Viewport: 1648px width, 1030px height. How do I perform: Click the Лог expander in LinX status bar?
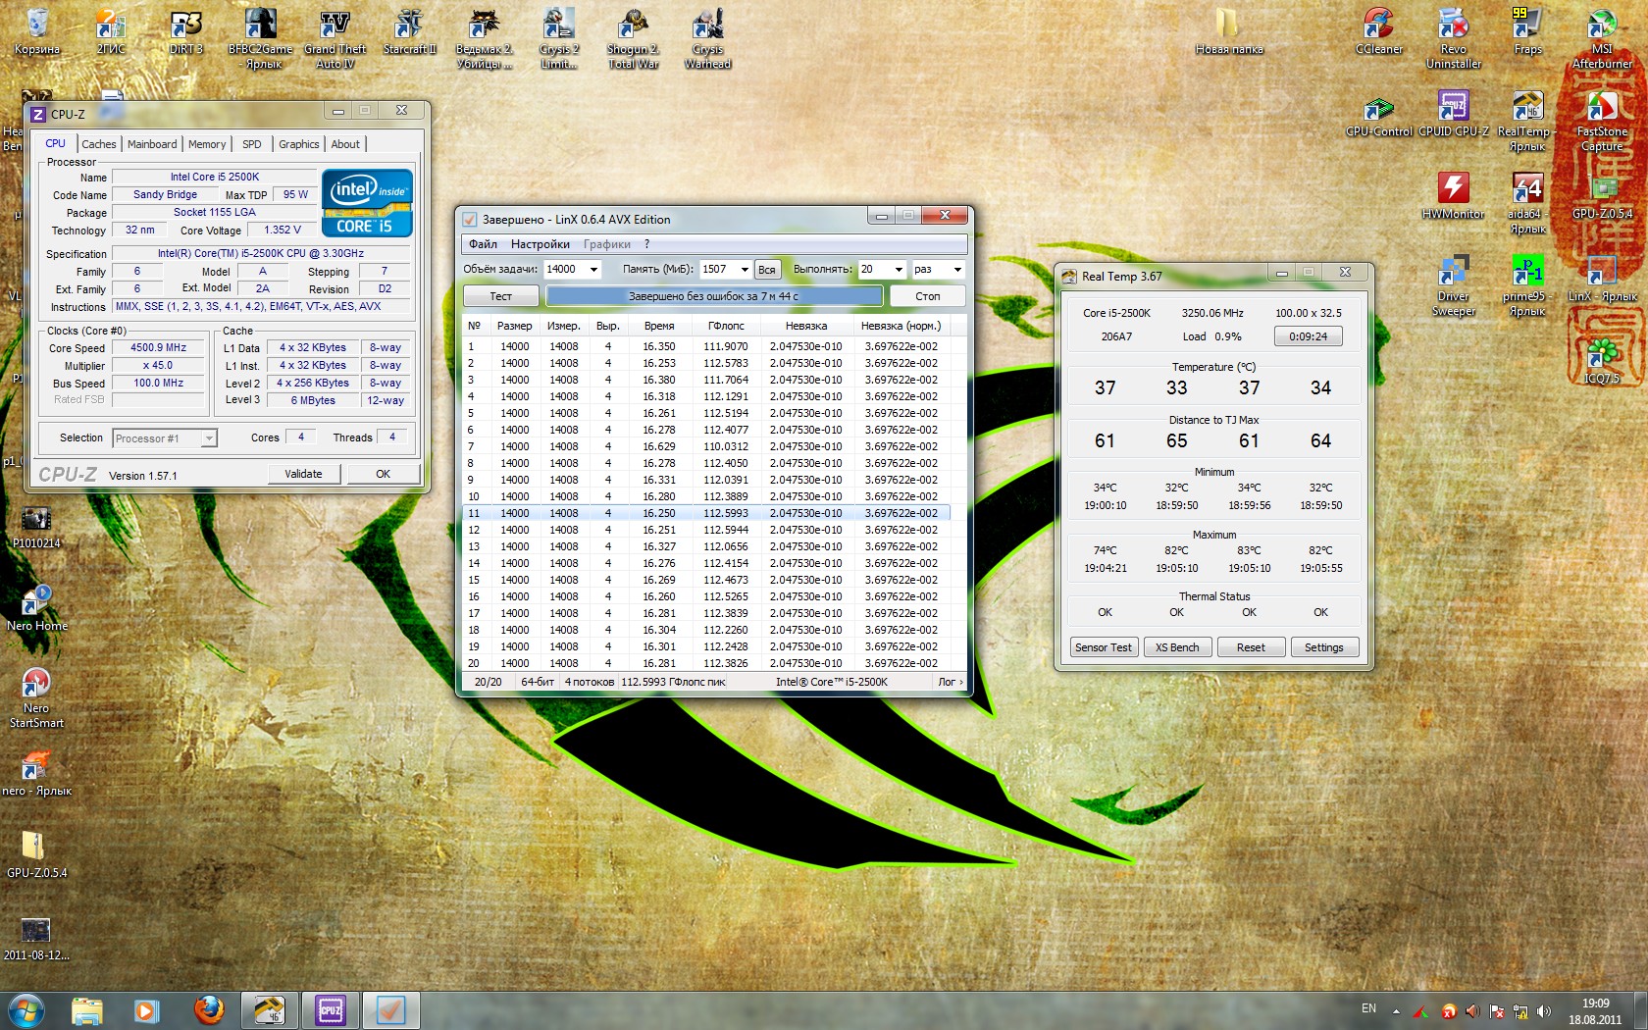point(950,682)
